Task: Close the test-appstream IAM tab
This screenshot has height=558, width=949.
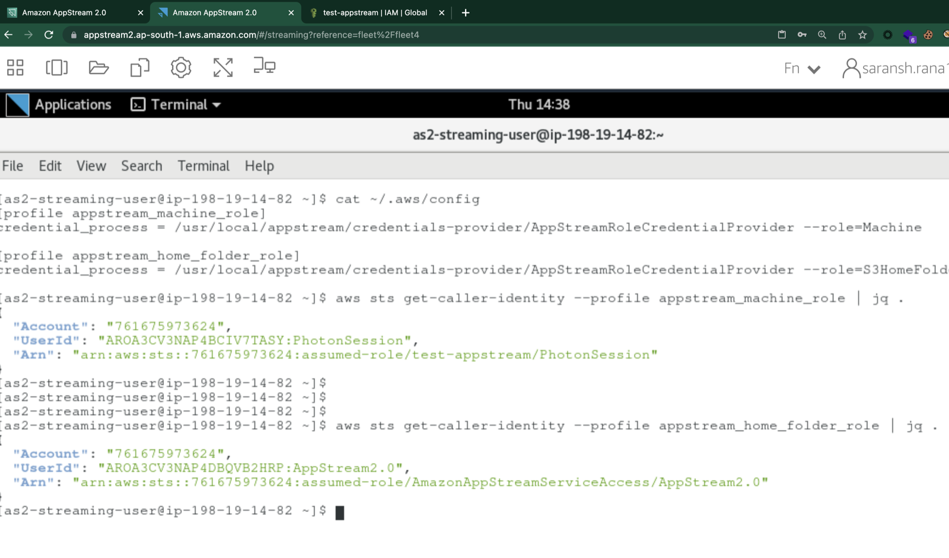Action: (x=441, y=12)
